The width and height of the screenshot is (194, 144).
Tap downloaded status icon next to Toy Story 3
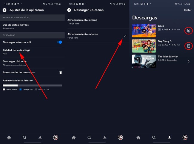188,46
